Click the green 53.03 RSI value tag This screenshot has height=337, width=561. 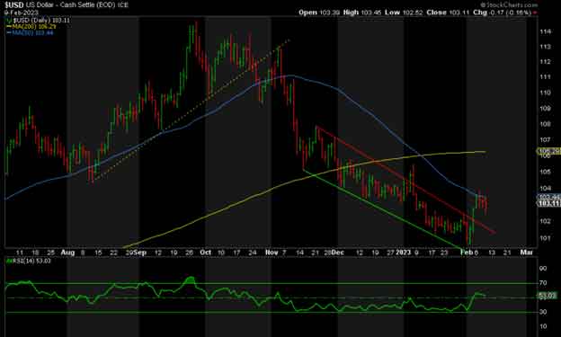coord(548,296)
